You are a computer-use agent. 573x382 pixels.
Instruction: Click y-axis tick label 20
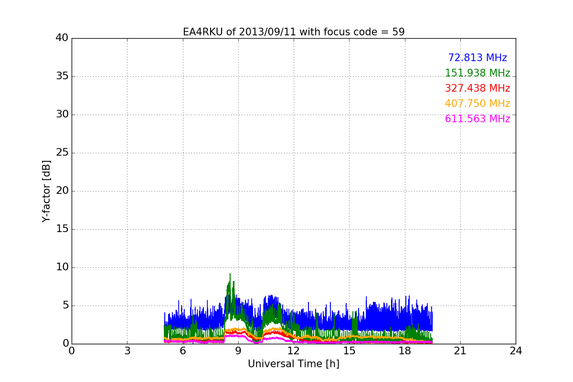[x=62, y=191]
